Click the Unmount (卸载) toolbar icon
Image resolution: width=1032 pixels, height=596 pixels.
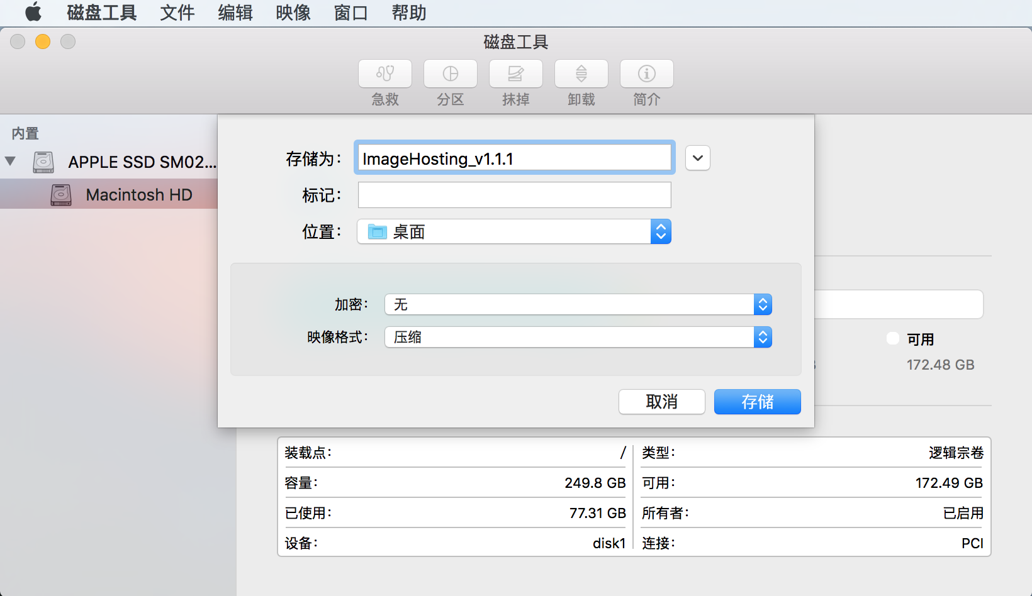click(x=581, y=74)
